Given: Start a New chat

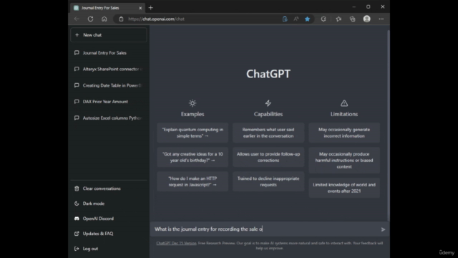Looking at the screenshot, I should tap(109, 35).
